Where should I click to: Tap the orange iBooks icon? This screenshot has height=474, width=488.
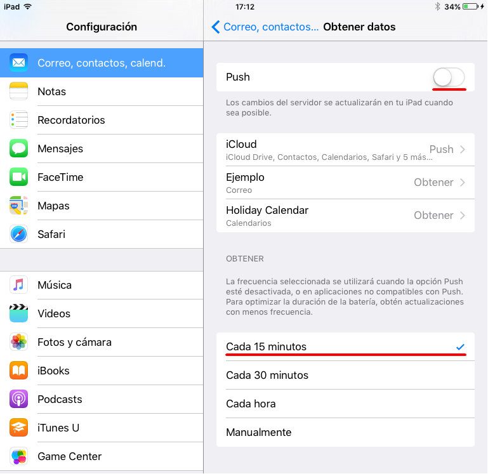point(18,371)
